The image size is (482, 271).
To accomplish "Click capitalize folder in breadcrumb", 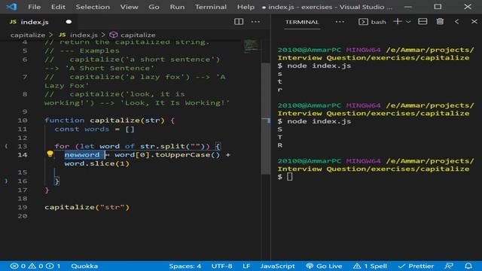I will (28, 35).
